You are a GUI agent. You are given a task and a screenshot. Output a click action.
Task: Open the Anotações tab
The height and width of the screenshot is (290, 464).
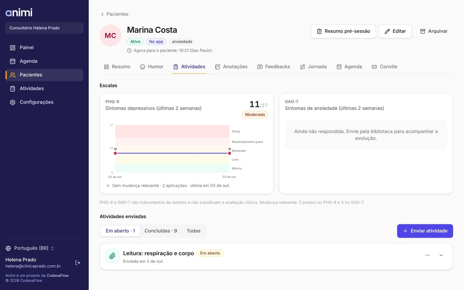(x=231, y=67)
